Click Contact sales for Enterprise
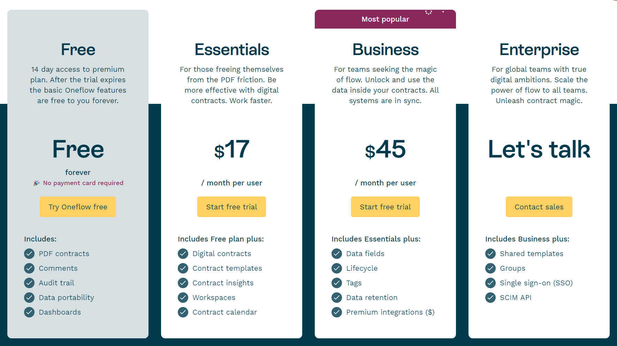This screenshot has height=346, width=617. pyautogui.click(x=539, y=207)
